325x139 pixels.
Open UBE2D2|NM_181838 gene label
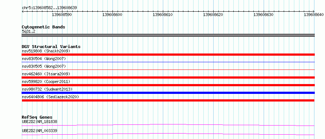point(39,122)
